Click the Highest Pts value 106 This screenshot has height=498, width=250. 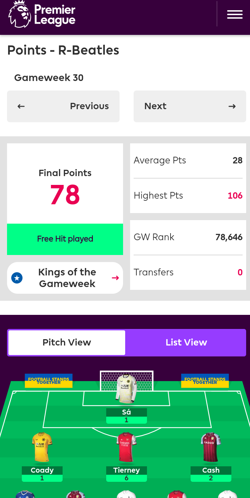(235, 195)
